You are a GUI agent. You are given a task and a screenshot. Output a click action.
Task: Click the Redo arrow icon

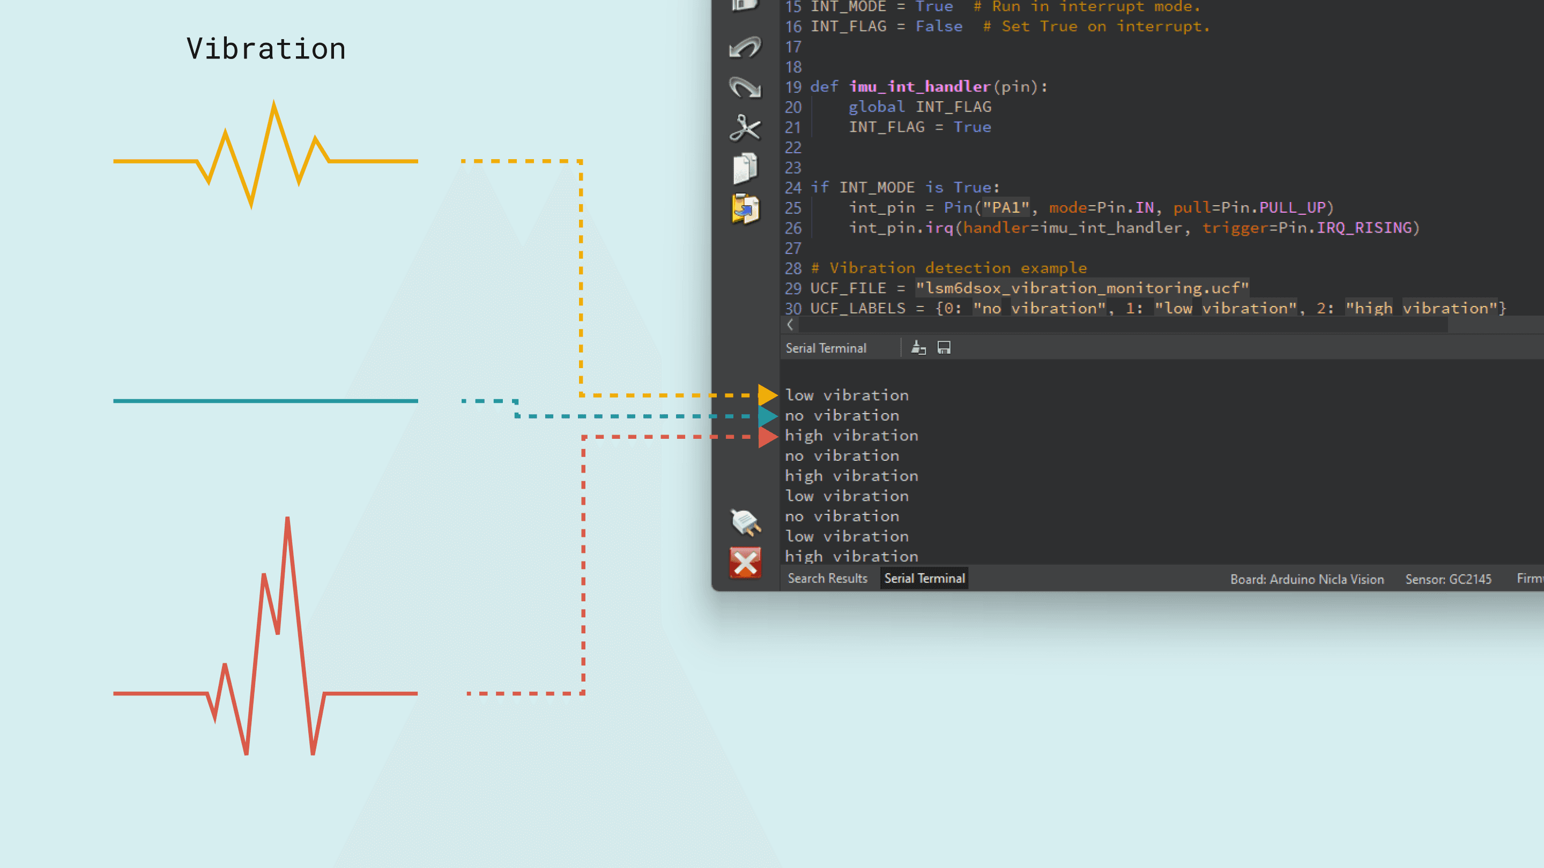pyautogui.click(x=745, y=87)
